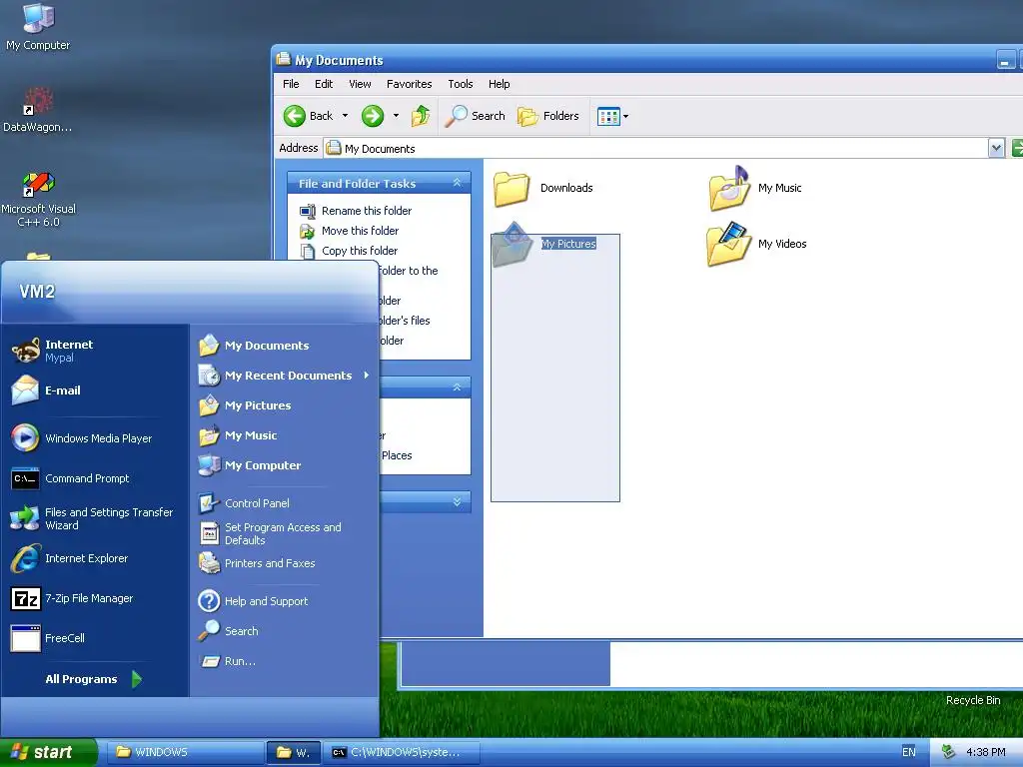This screenshot has height=767, width=1023.
Task: Open My Computer in Start menu
Action: point(249,465)
